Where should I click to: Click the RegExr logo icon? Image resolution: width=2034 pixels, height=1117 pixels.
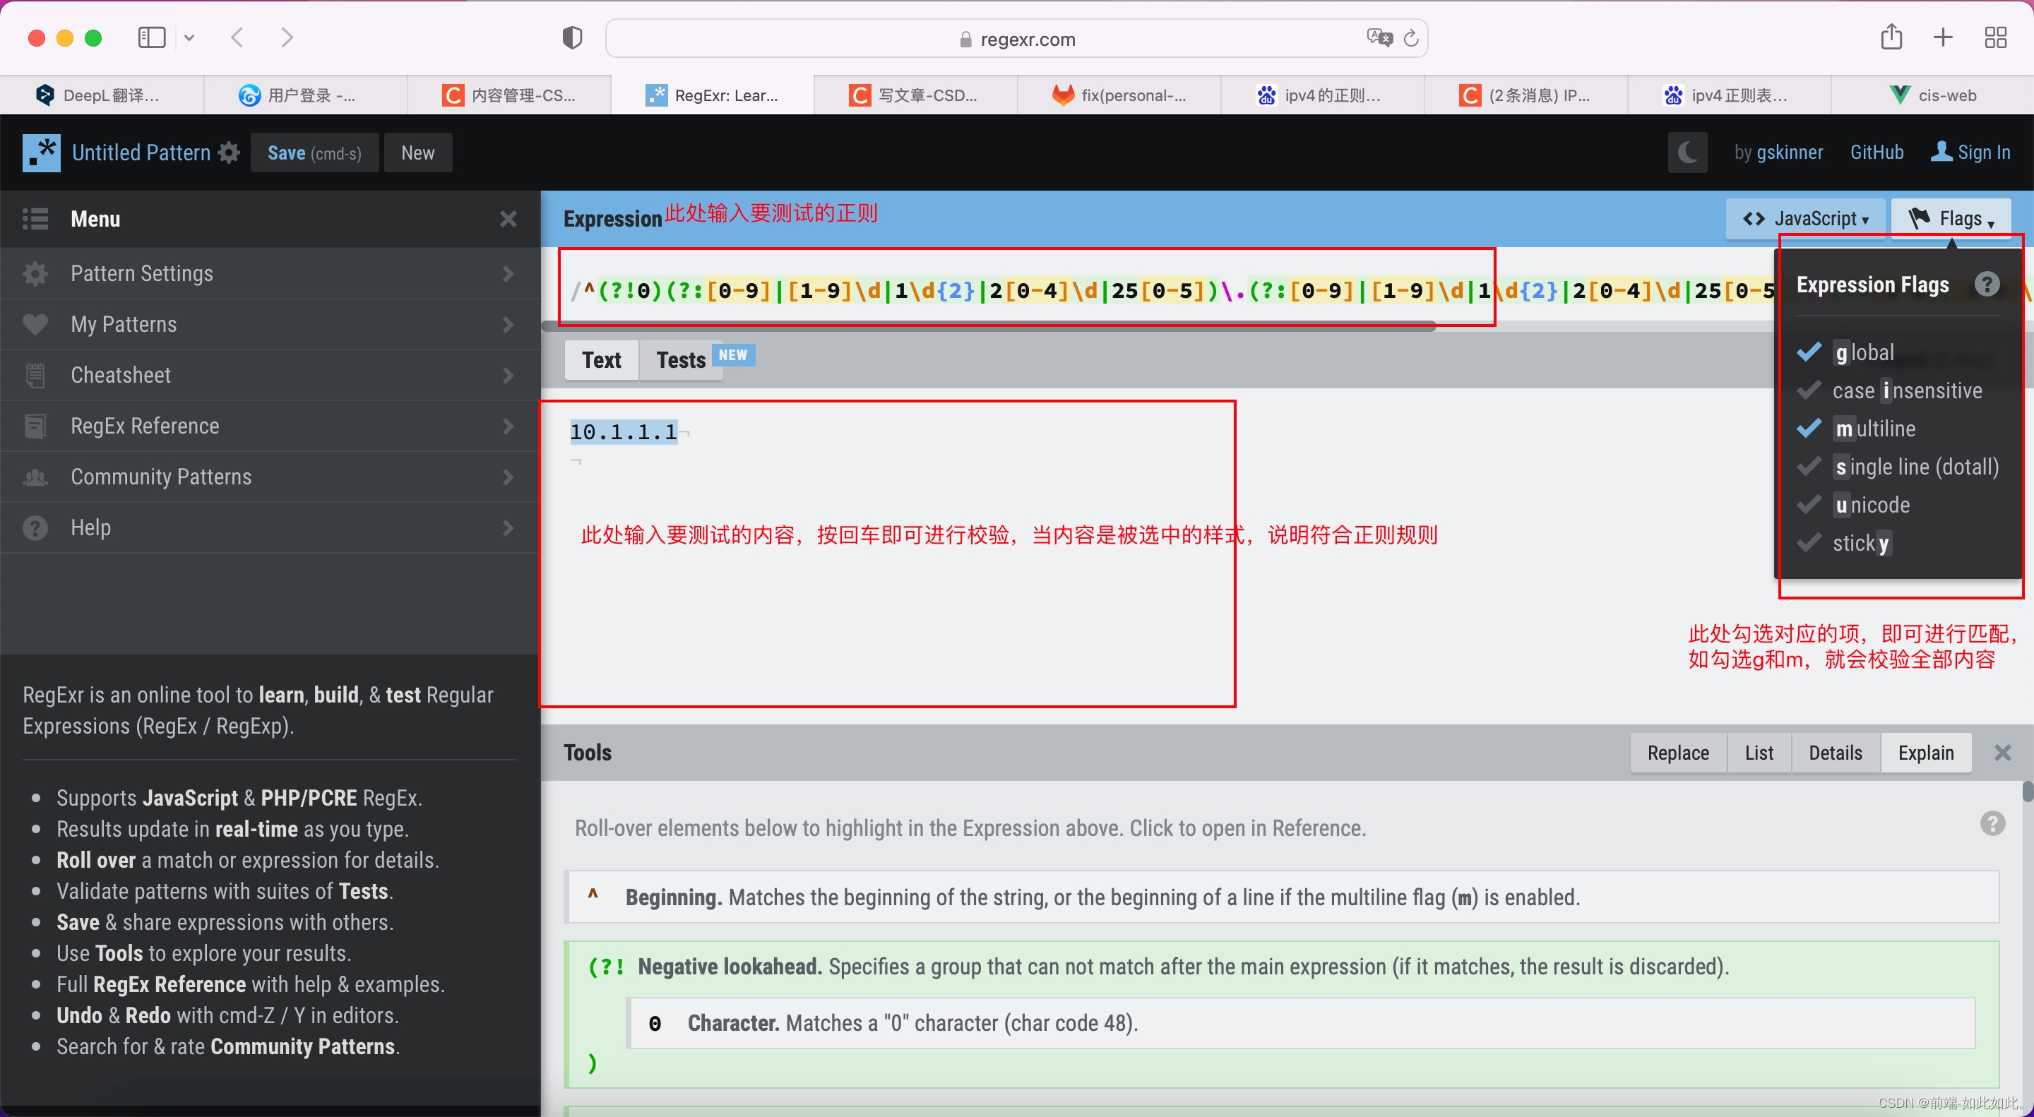point(42,152)
